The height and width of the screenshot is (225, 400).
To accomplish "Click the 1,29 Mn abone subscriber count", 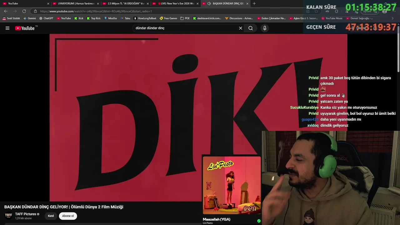I will 23,218.
